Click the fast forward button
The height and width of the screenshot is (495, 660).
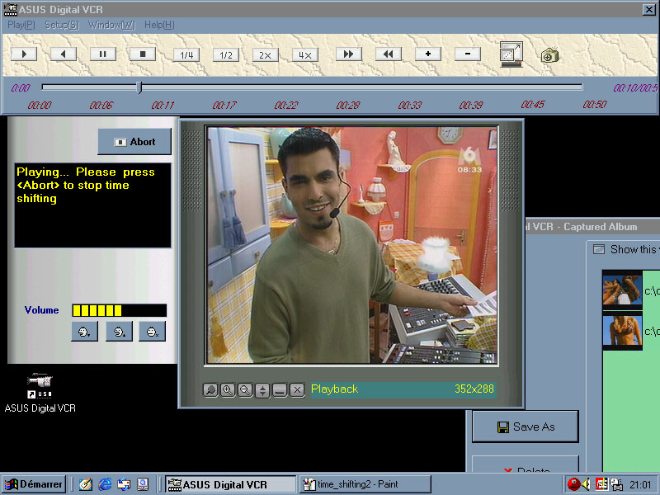tap(348, 54)
